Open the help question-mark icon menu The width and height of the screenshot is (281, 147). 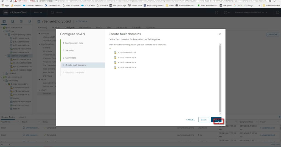pyautogui.click(x=227, y=13)
